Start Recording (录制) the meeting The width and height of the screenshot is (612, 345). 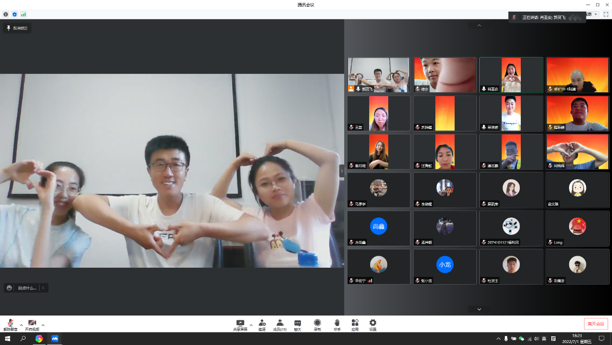pyautogui.click(x=317, y=324)
